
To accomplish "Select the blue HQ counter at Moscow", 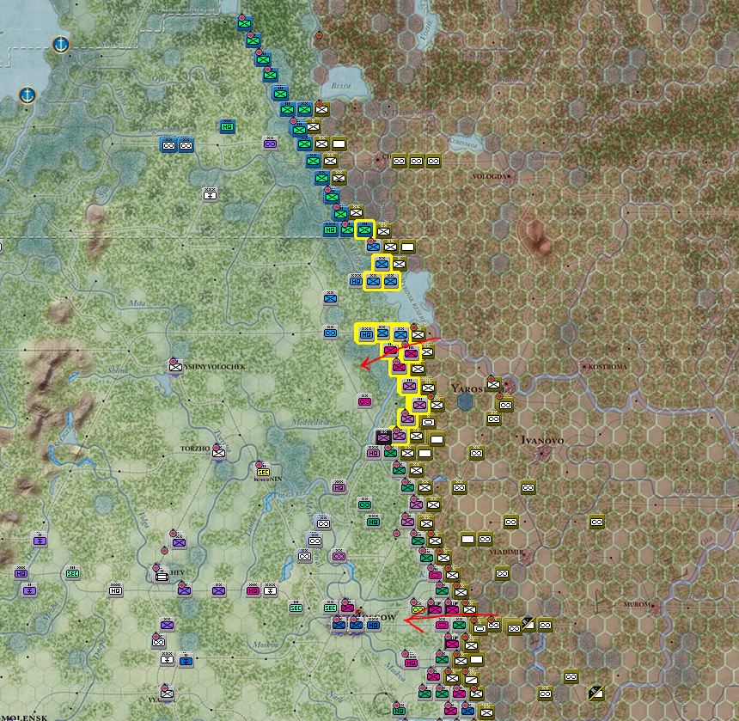I will tap(373, 625).
